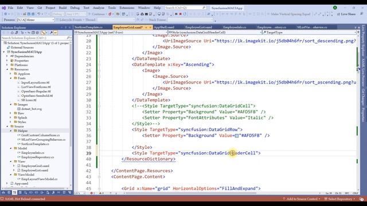Viewport: 367px width, 206px height.
Task: Open the Build menu
Action: [x=63, y=7]
